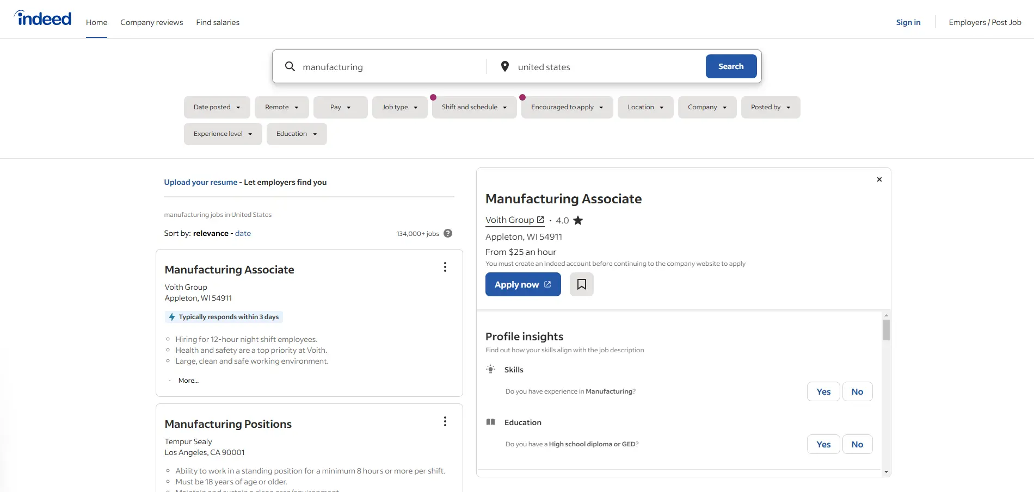
Task: Sort results by date
Action: click(x=243, y=233)
